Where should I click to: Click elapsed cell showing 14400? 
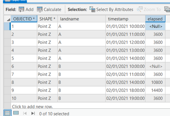156,90
